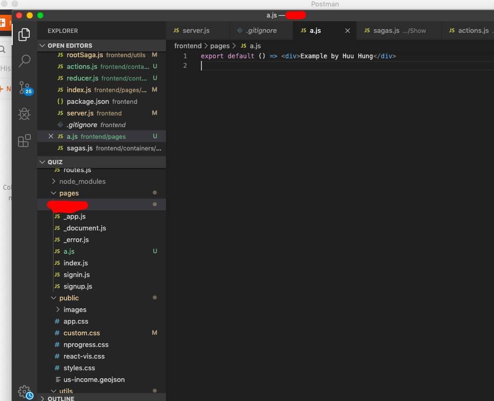Screen dimensions: 494x401
Task: Open index.js in pages folder
Action: click(x=101, y=263)
